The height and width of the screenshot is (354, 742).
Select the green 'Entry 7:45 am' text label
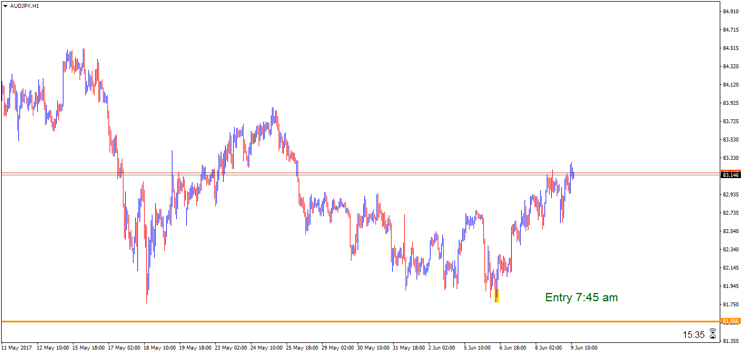coord(581,297)
